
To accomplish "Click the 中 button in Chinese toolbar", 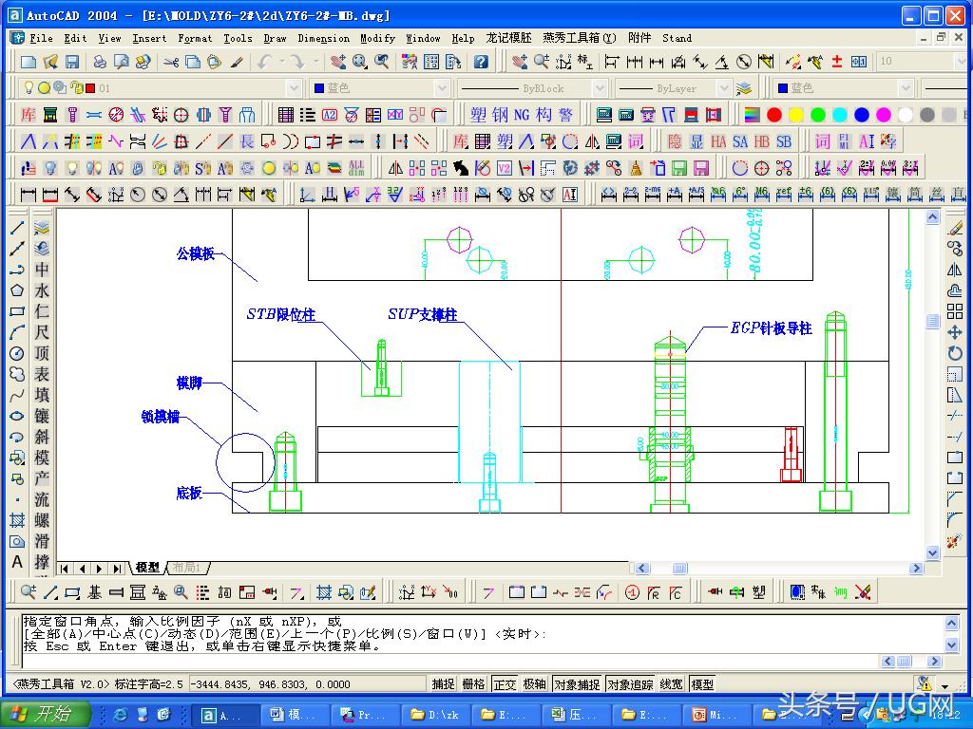I will tap(42, 270).
